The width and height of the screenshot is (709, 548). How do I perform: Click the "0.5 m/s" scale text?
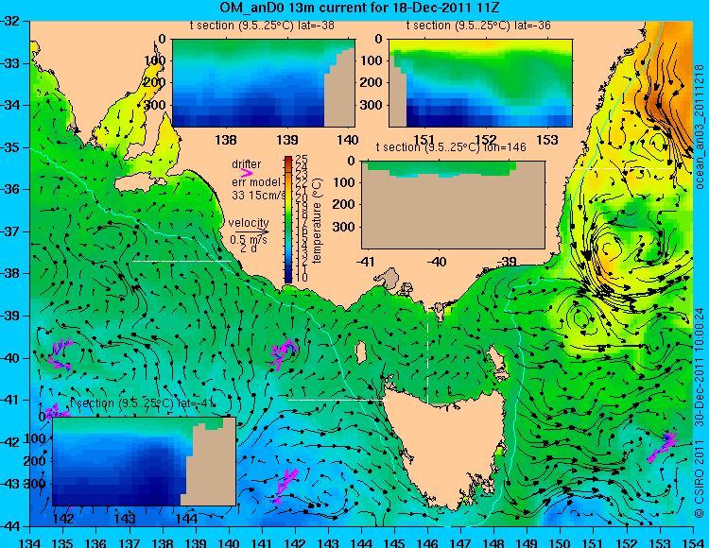coord(249,239)
